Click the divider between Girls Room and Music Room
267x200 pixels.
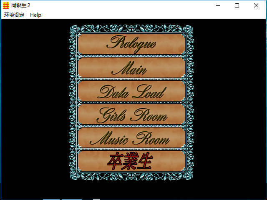[131, 126]
